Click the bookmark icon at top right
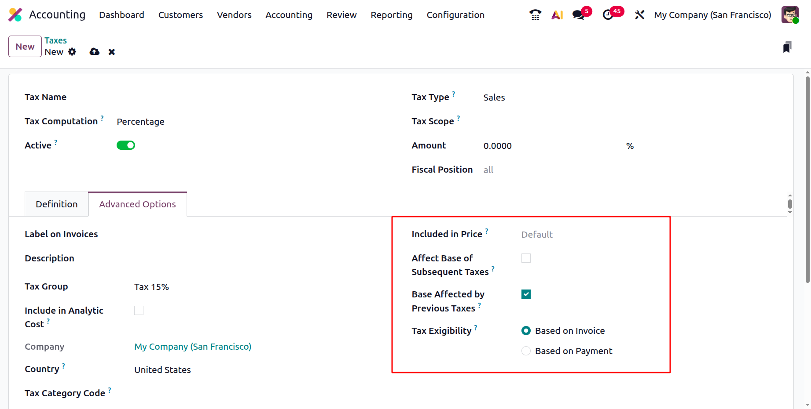The height and width of the screenshot is (409, 811). pos(787,47)
